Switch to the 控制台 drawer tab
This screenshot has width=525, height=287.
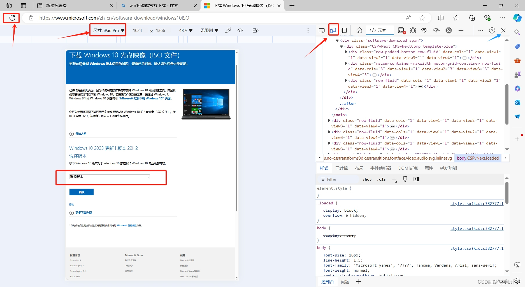tap(327, 282)
